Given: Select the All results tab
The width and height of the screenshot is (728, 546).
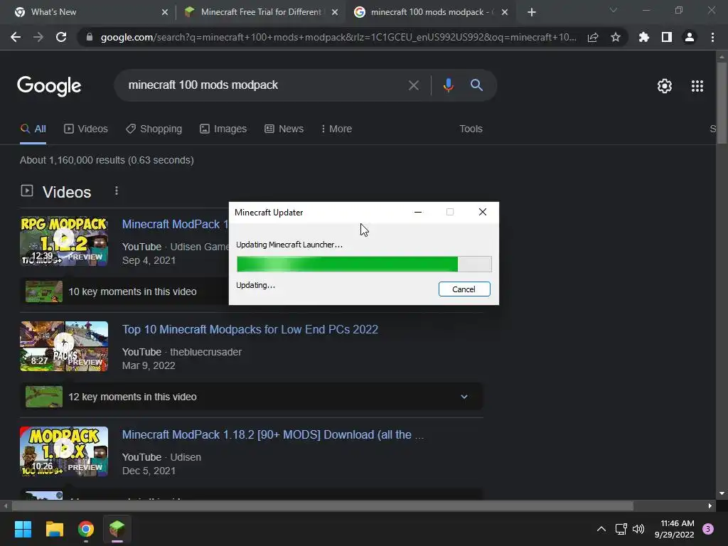Looking at the screenshot, I should pyautogui.click(x=33, y=129).
